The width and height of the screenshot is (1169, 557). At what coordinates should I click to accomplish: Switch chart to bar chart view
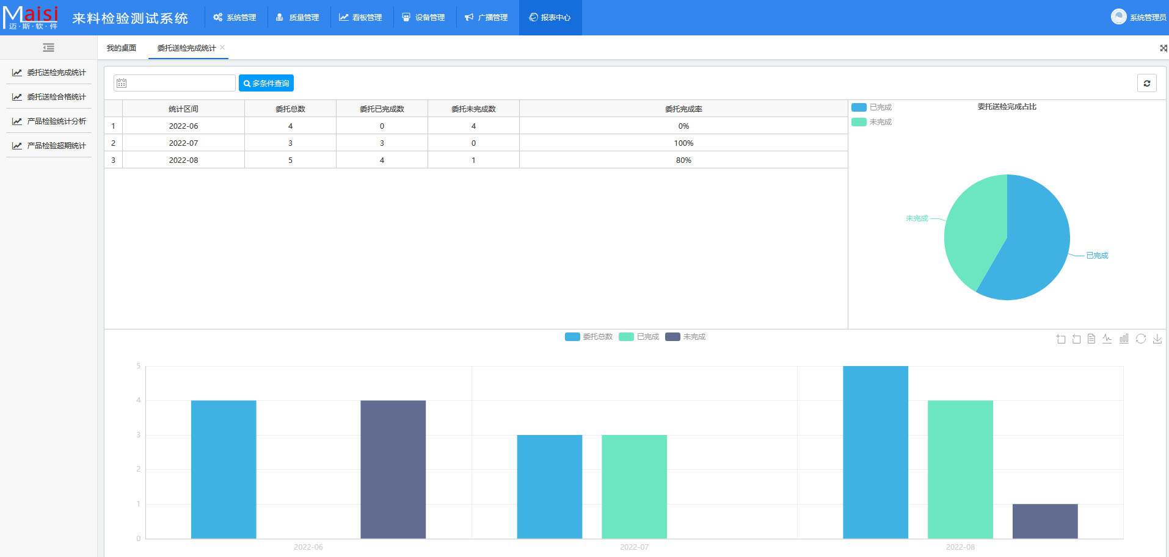(1124, 339)
